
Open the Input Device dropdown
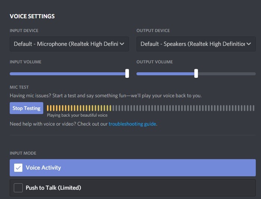pyautogui.click(x=69, y=44)
